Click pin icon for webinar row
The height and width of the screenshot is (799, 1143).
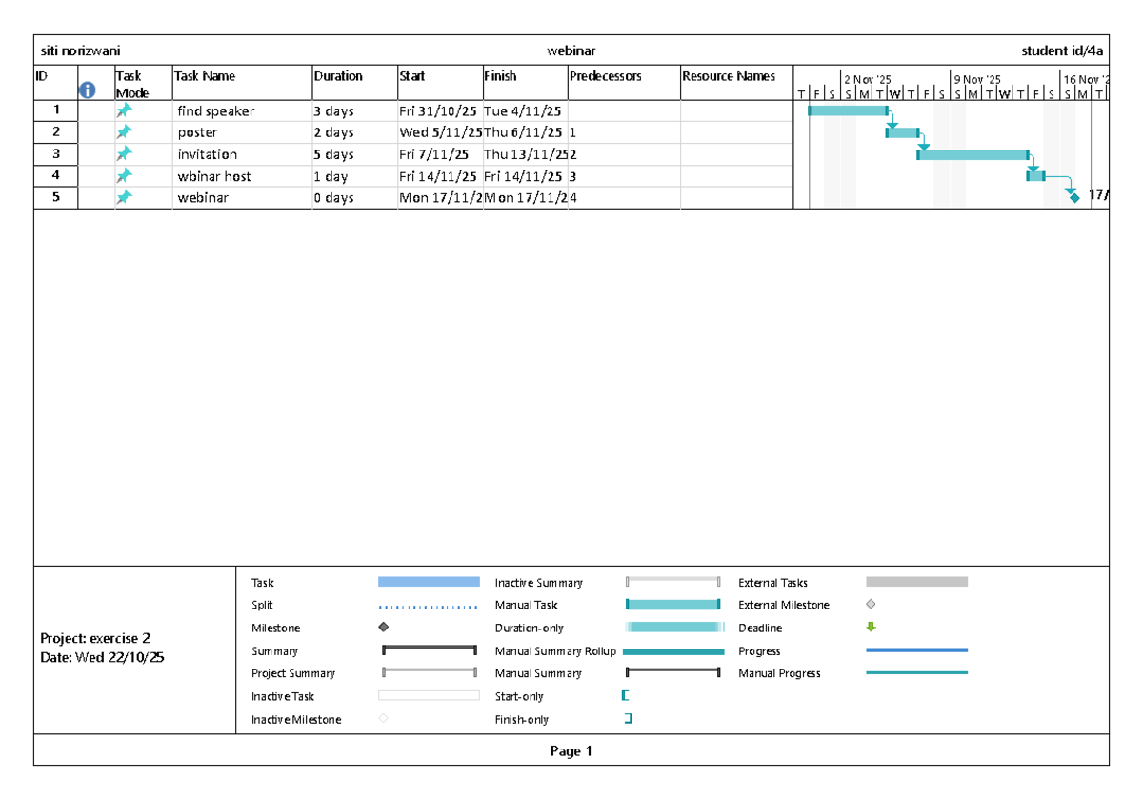click(x=124, y=198)
